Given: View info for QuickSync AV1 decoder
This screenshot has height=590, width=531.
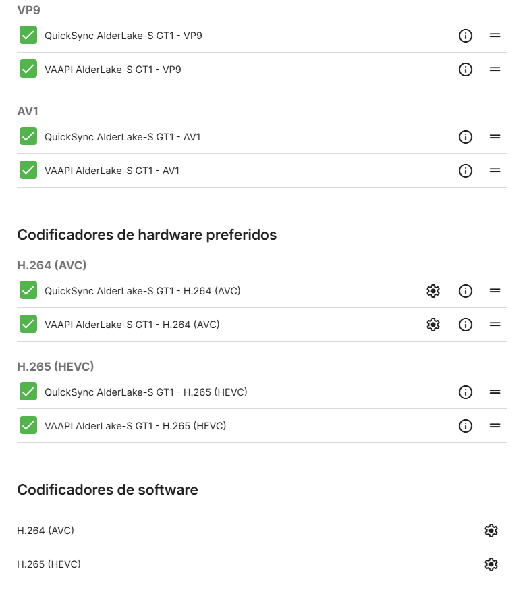Looking at the screenshot, I should (x=465, y=137).
